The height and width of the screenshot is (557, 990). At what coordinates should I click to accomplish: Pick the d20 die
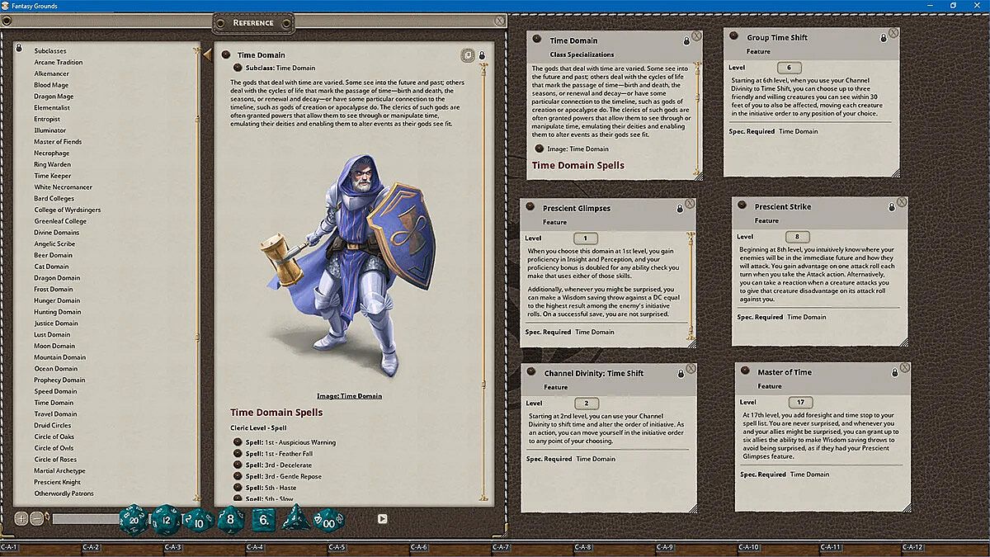click(134, 519)
